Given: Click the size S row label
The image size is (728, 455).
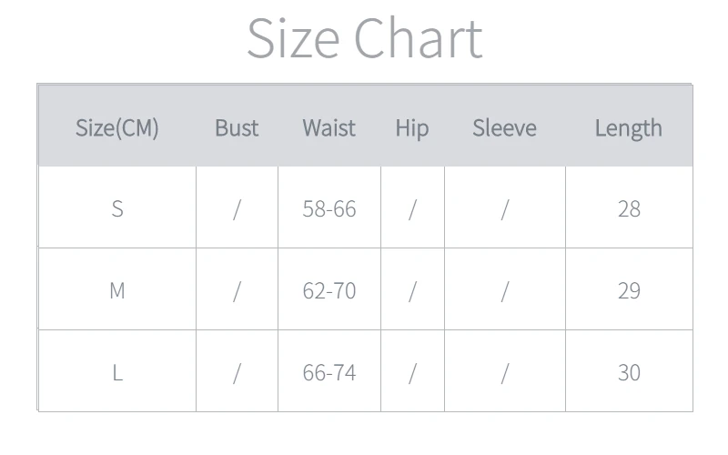Looking at the screenshot, I should (x=116, y=208).
